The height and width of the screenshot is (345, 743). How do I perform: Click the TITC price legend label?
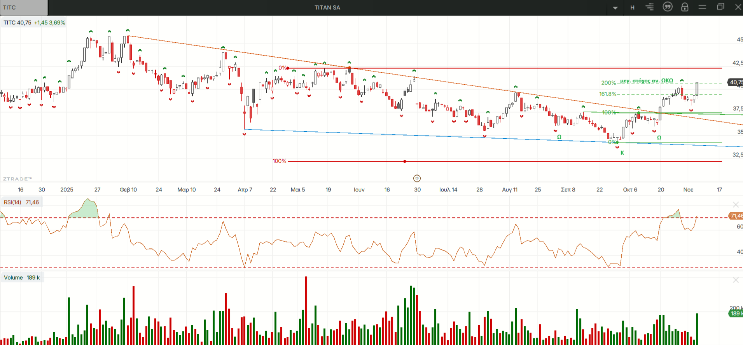(x=34, y=23)
